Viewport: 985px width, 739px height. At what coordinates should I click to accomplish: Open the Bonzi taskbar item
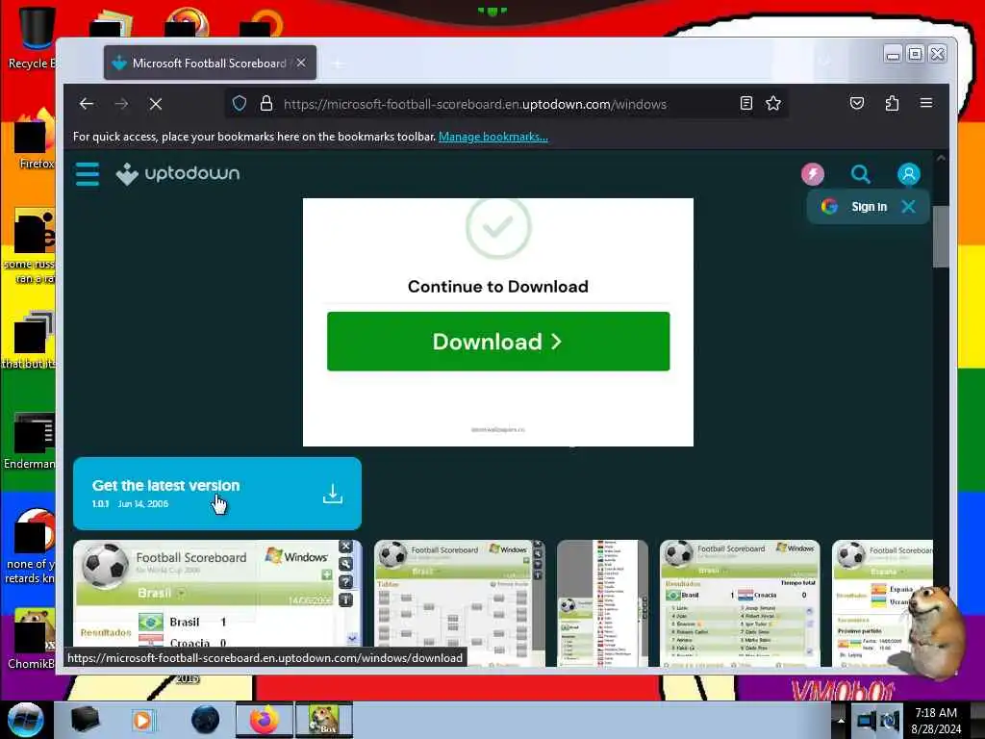(324, 720)
